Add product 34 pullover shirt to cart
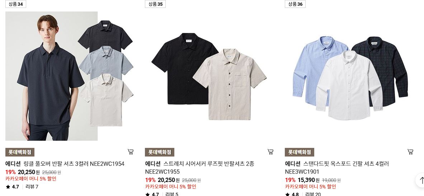424x196 pixels. 131,152
